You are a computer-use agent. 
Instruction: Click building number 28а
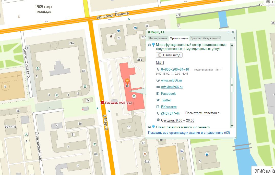140,60
